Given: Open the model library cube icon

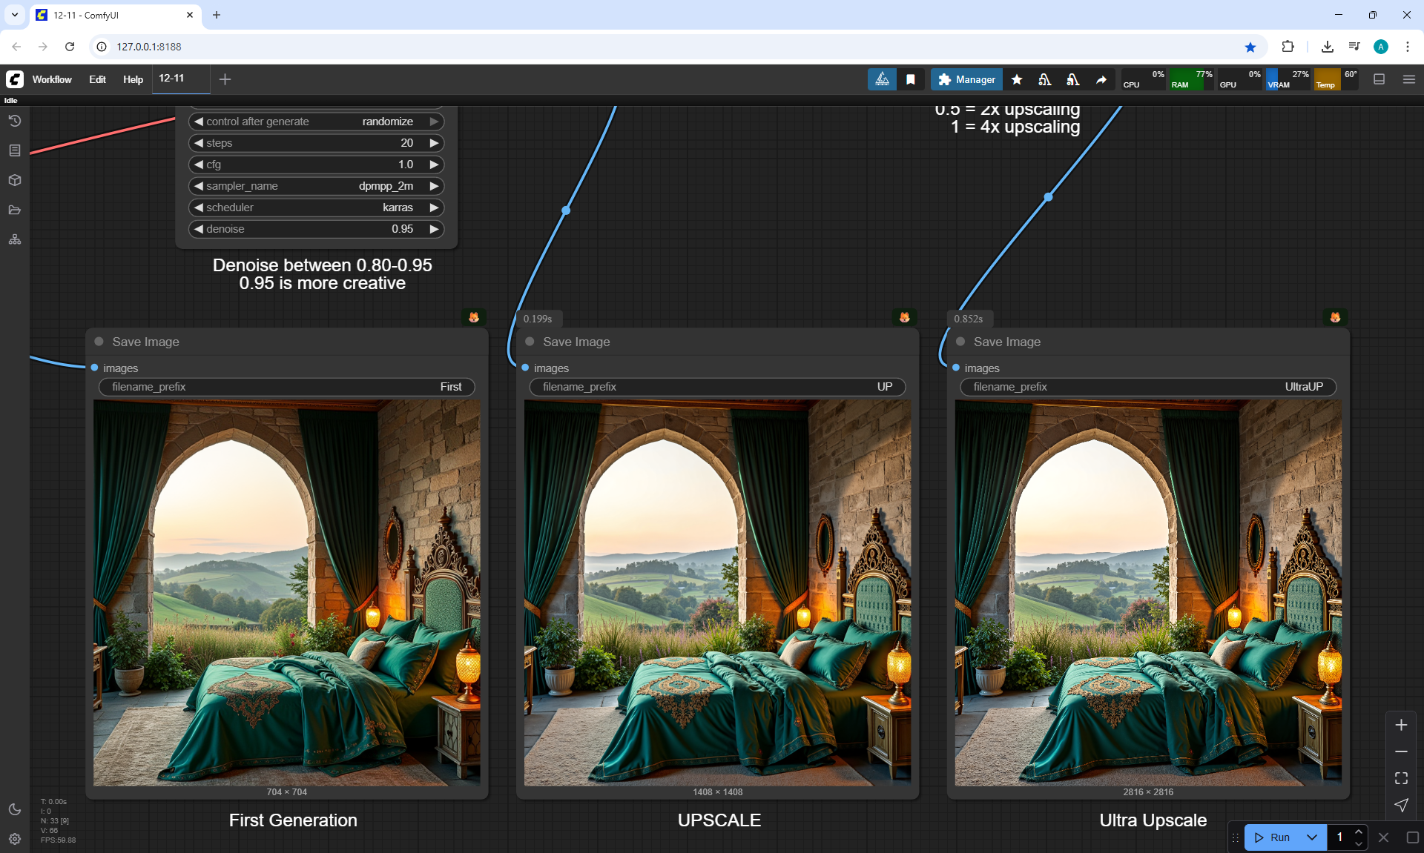Looking at the screenshot, I should [x=15, y=180].
